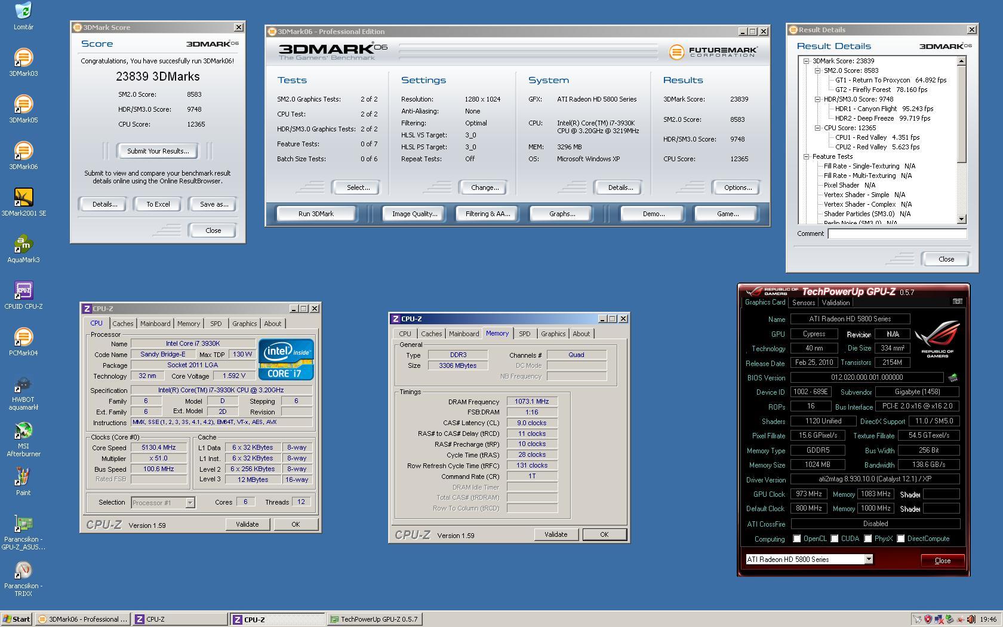Click the ROG Republic of Gamers logo
Screen dimensions: 1003x627
(x=937, y=339)
